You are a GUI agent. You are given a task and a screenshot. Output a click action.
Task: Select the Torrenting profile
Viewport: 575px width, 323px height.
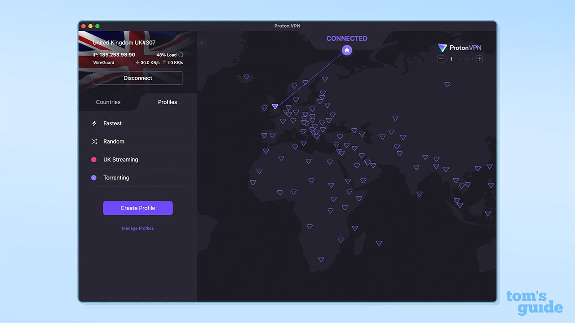coord(138,178)
